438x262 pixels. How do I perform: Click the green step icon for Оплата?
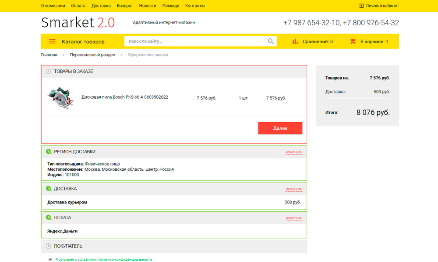(49, 217)
